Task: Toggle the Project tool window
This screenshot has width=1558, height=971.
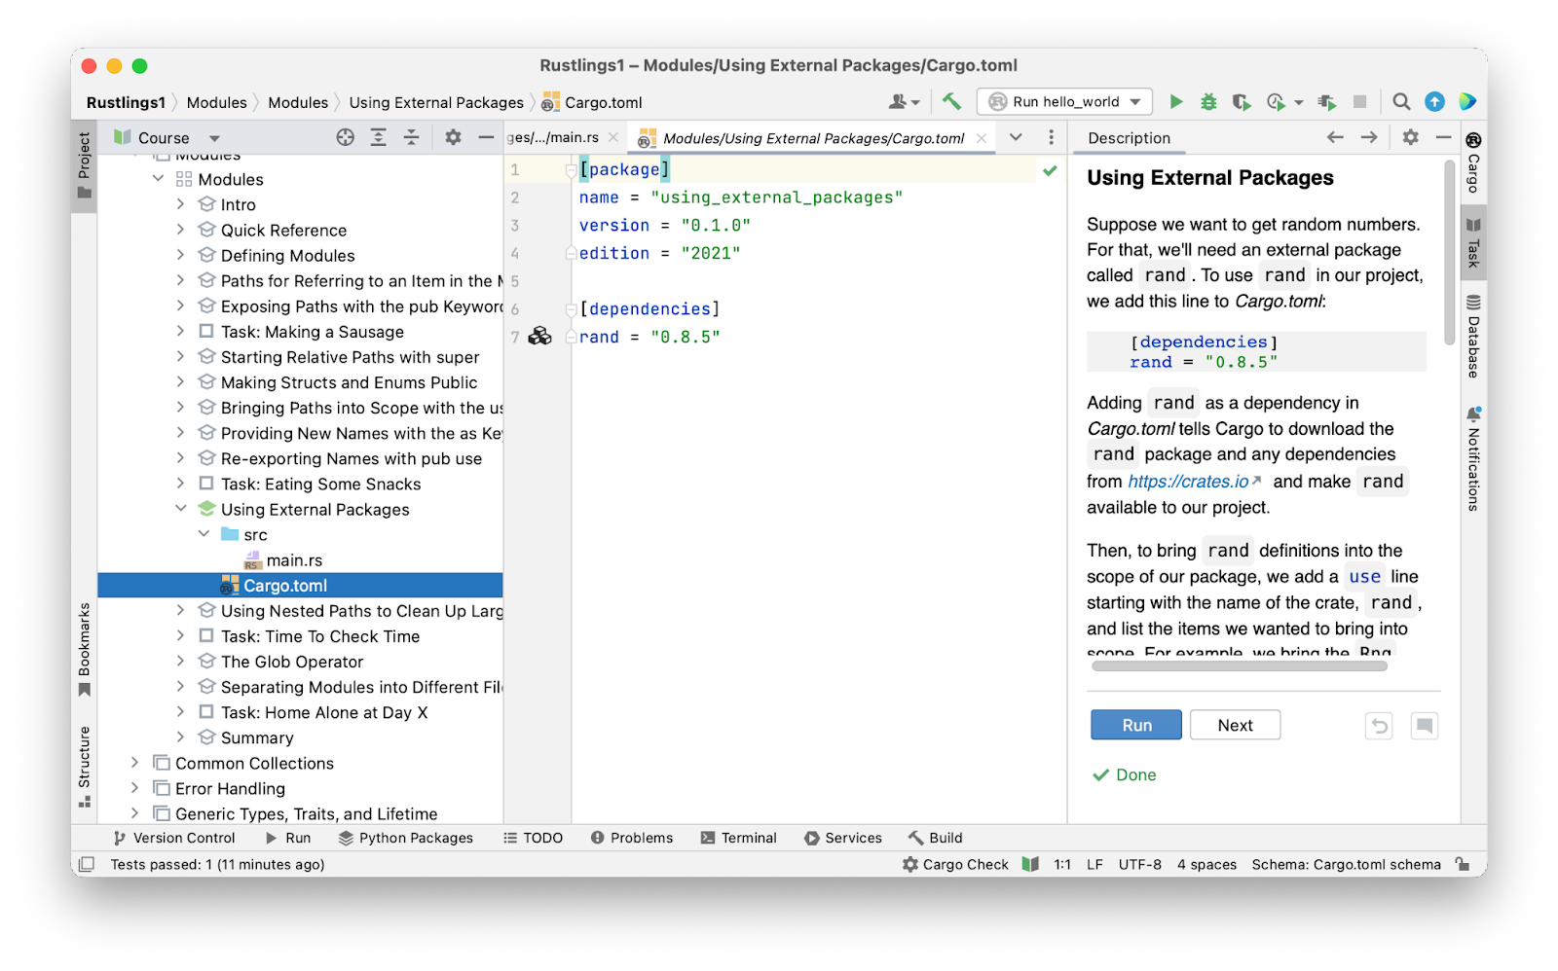Action: pyautogui.click(x=85, y=163)
